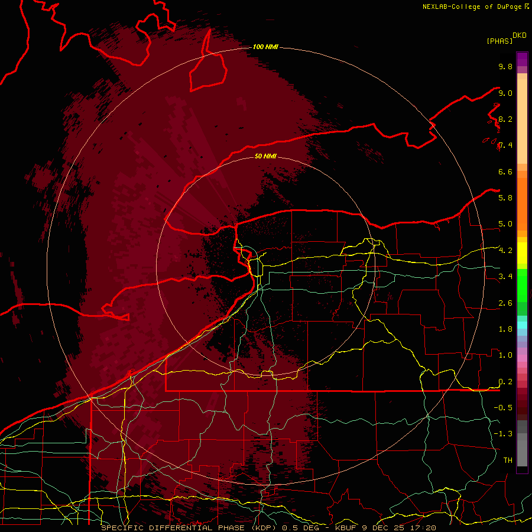Click the KBUF station identifier in the caption
532x532 pixels.
pyautogui.click(x=345, y=528)
